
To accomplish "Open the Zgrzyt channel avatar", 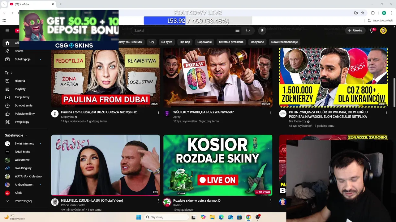I will tap(167, 114).
